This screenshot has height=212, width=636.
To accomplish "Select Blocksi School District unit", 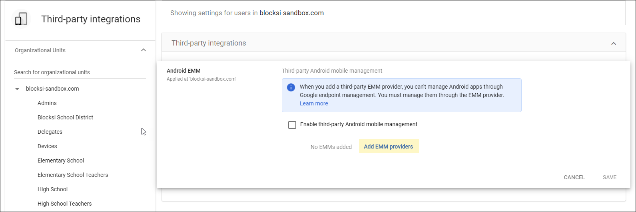I will (65, 117).
